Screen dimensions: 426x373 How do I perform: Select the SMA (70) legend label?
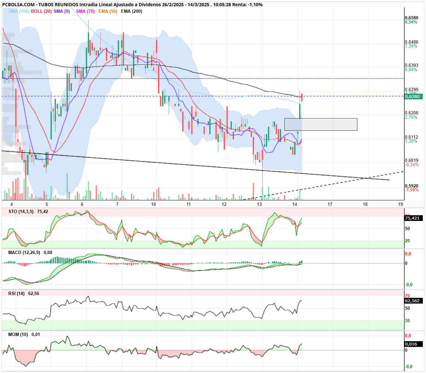[x=85, y=11]
